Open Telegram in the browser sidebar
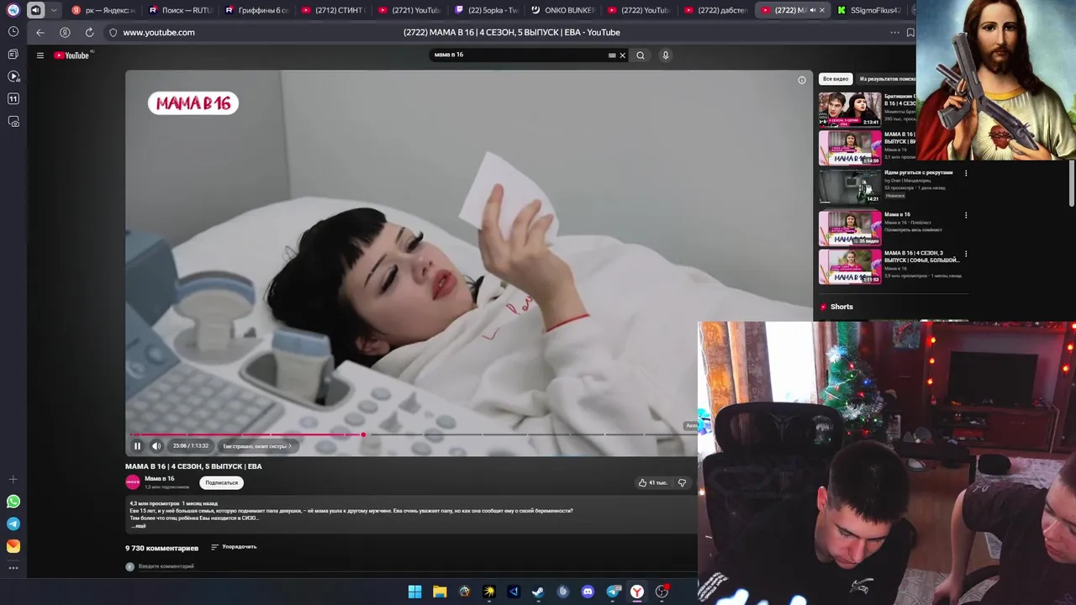1076x605 pixels. [13, 523]
